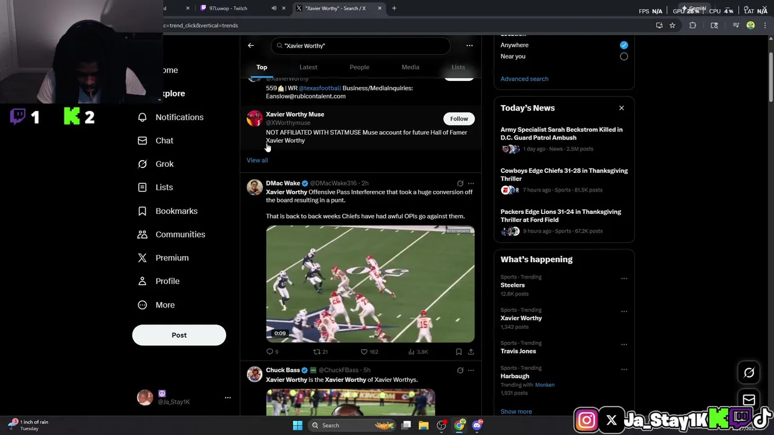Open Advanced search link

pyautogui.click(x=524, y=79)
